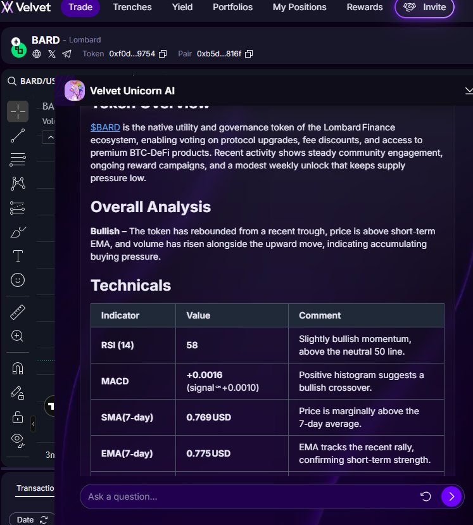Click the $BARD hyperlink
The image size is (473, 525).
pyautogui.click(x=105, y=127)
